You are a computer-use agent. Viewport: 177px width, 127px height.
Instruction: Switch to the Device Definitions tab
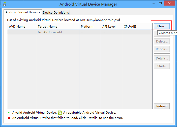click(56, 13)
